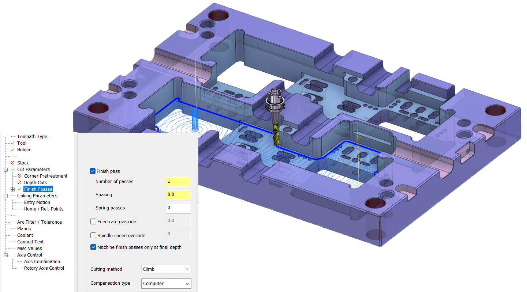The width and height of the screenshot is (527, 292).
Task: Click the red disabled icon beside Depth Cuts
Action: 20,183
